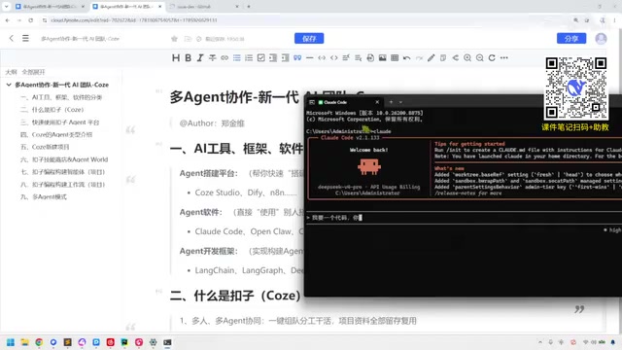Open browser tab search dropdown
Screen dimensions: 622x350
(6, 7)
